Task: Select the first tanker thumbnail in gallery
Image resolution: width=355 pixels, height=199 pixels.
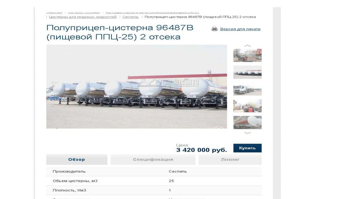Action: [248, 55]
